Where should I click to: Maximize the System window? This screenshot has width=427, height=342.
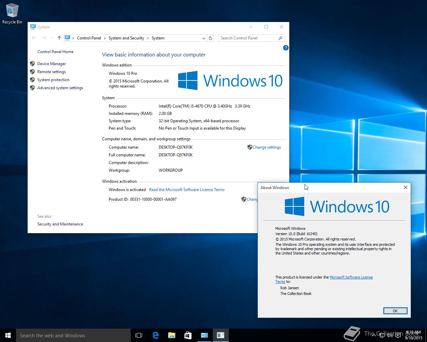266,27
